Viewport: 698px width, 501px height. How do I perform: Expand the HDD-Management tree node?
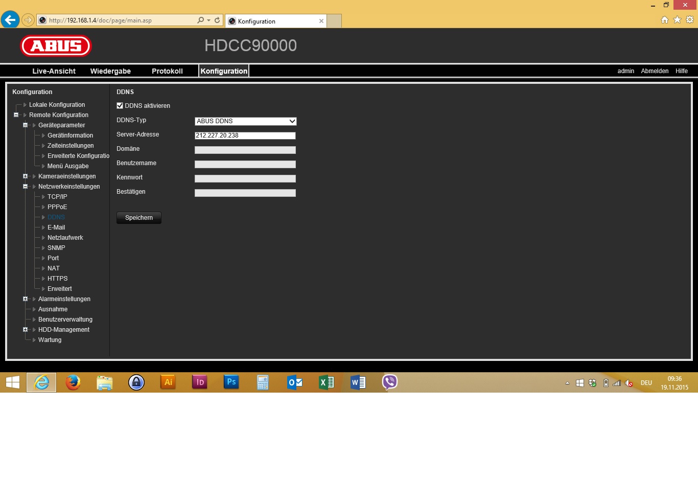tap(25, 330)
